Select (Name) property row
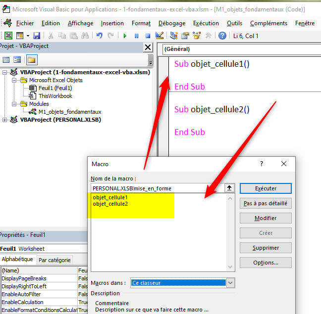The width and height of the screenshot is (321, 314). click(44, 270)
